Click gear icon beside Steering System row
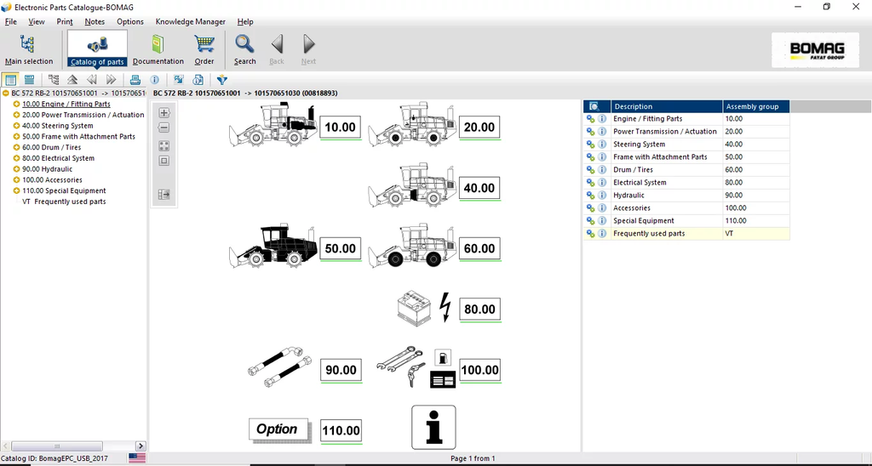Viewport: 872px width, 466px height. tap(590, 145)
